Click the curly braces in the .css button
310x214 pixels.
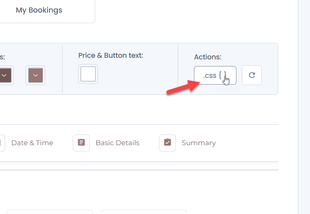(x=223, y=76)
